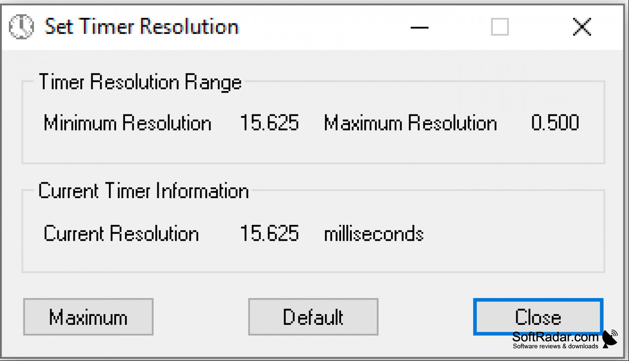Click the Default button
Image resolution: width=629 pixels, height=361 pixels.
(x=313, y=317)
